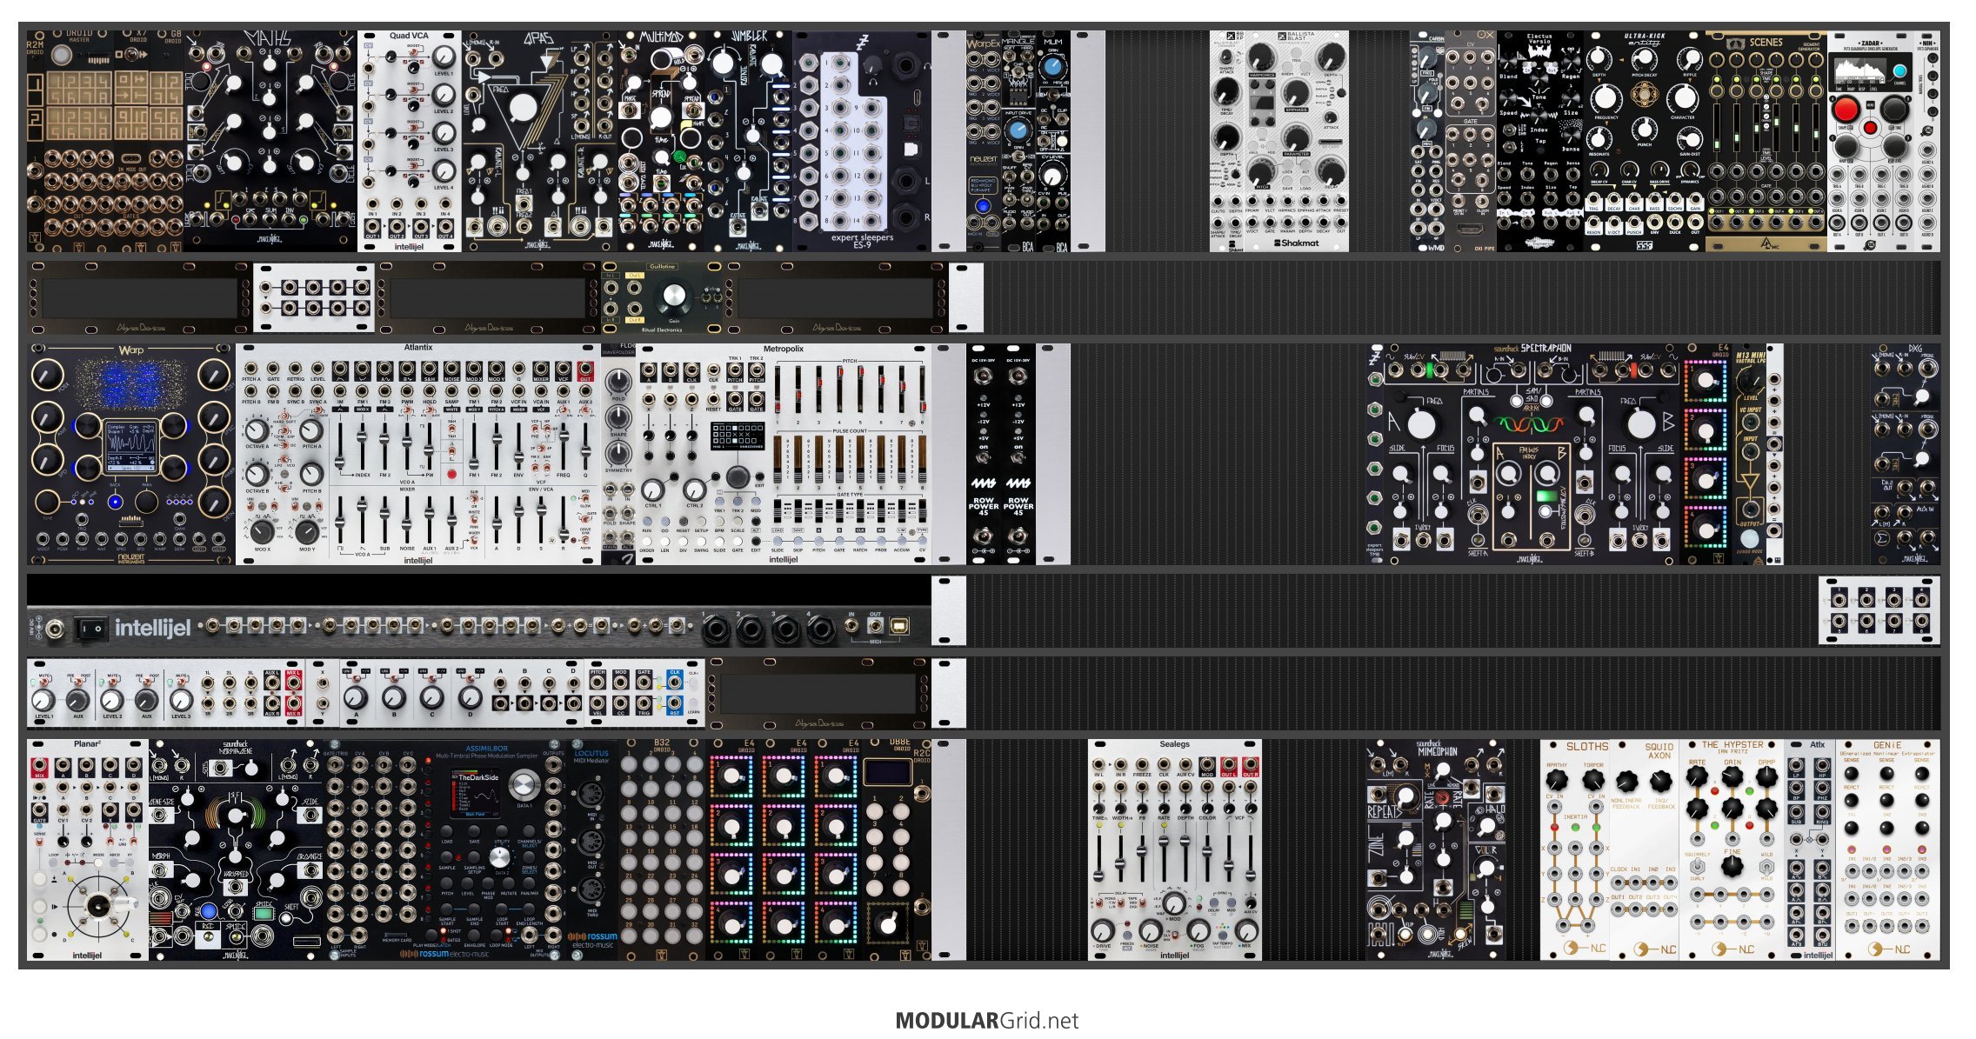Viewport: 1976px width, 1039px height.
Task: Open the QPAS filter module
Action: click(539, 142)
